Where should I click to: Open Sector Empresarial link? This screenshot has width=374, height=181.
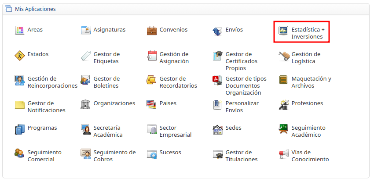tap(176, 131)
